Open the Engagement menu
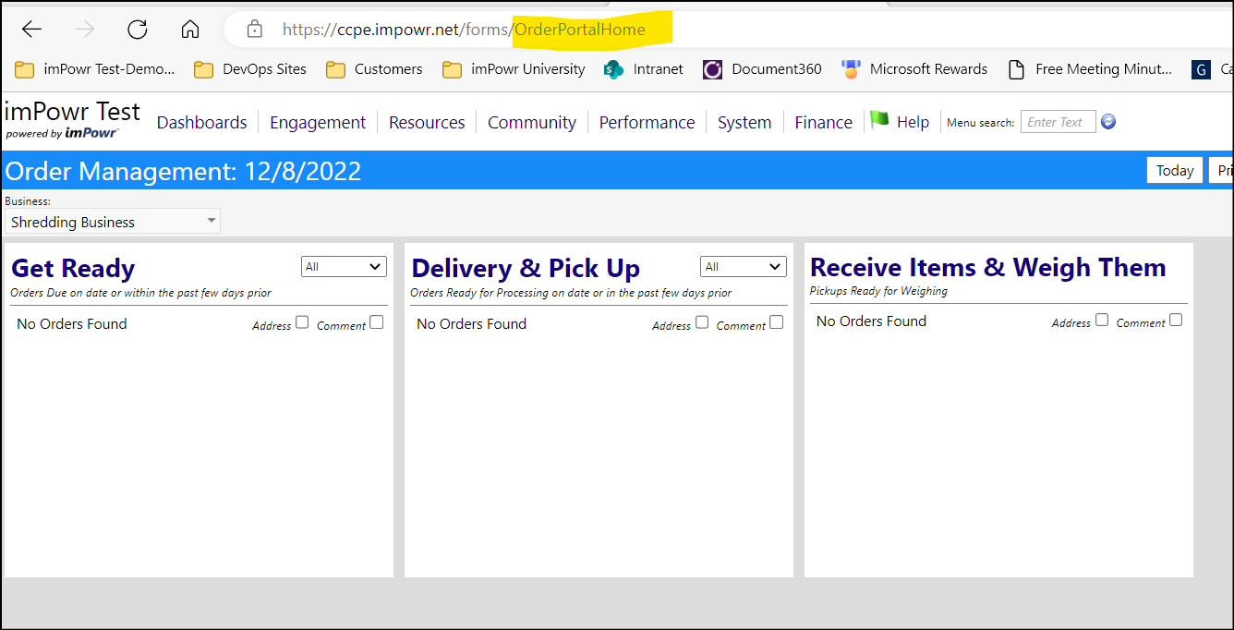 [318, 122]
